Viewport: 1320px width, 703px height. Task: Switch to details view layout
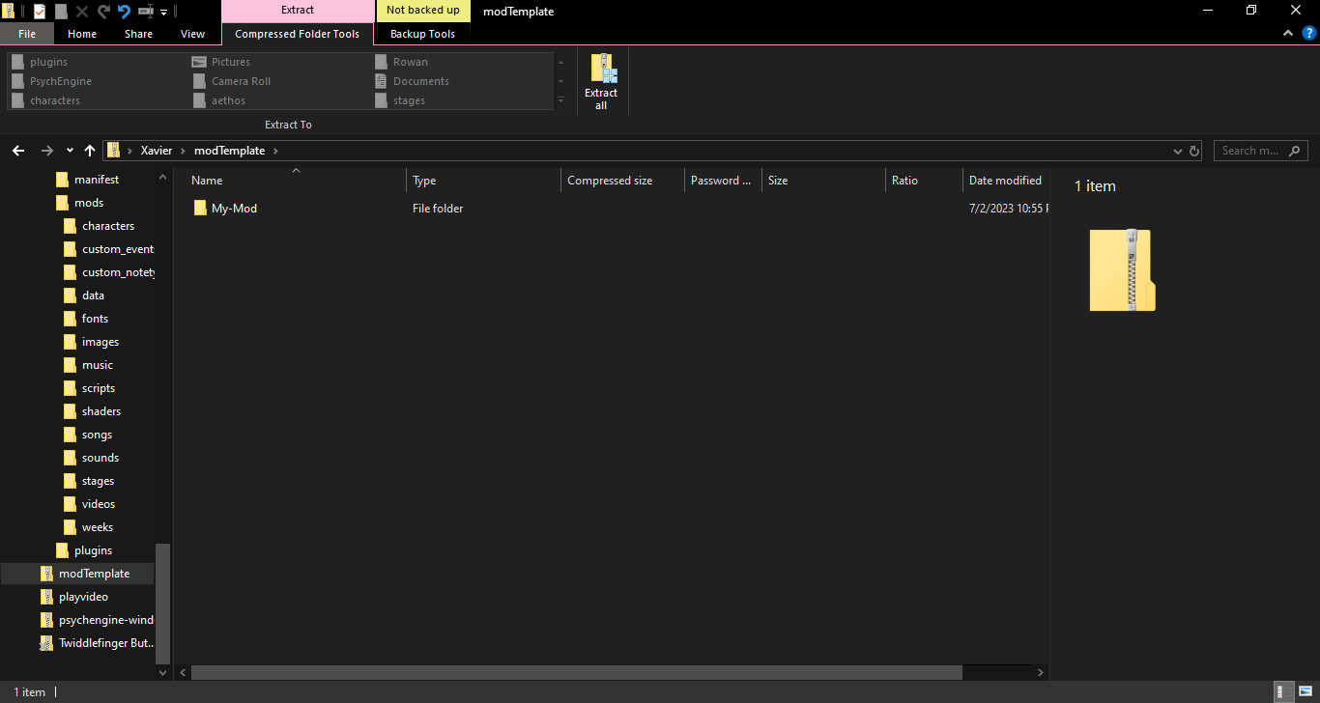(x=1282, y=691)
